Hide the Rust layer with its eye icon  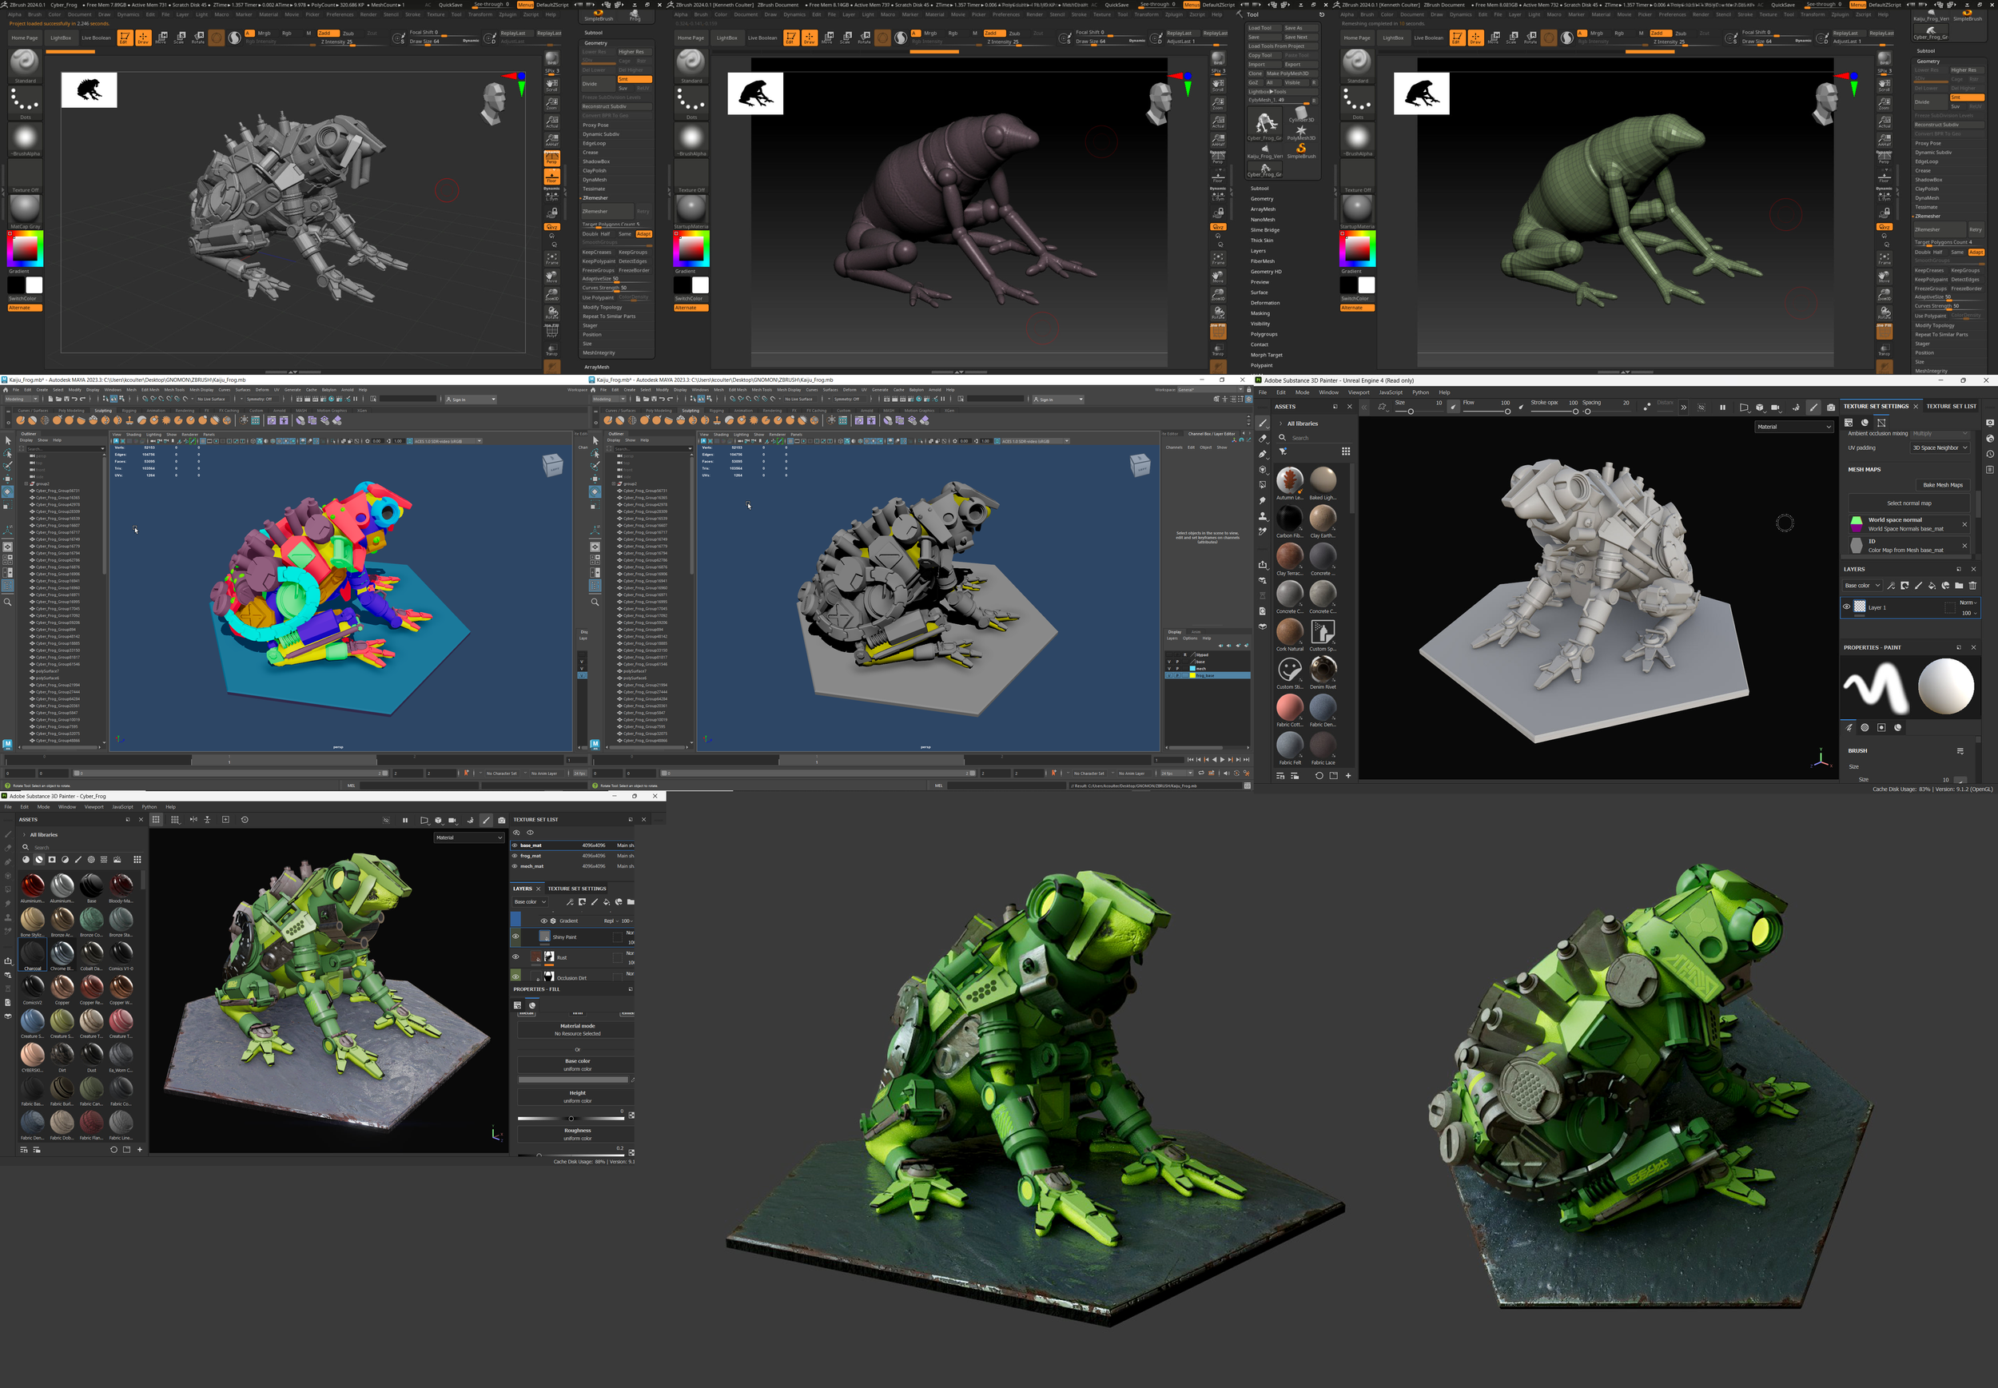click(515, 956)
